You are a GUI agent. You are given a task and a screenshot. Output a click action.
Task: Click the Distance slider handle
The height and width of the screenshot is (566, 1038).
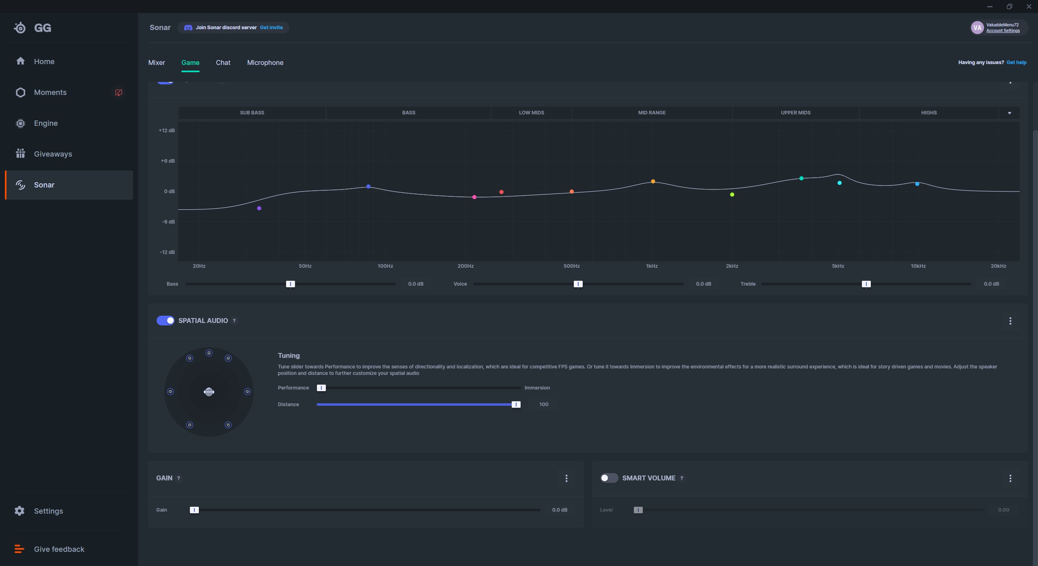(x=516, y=405)
